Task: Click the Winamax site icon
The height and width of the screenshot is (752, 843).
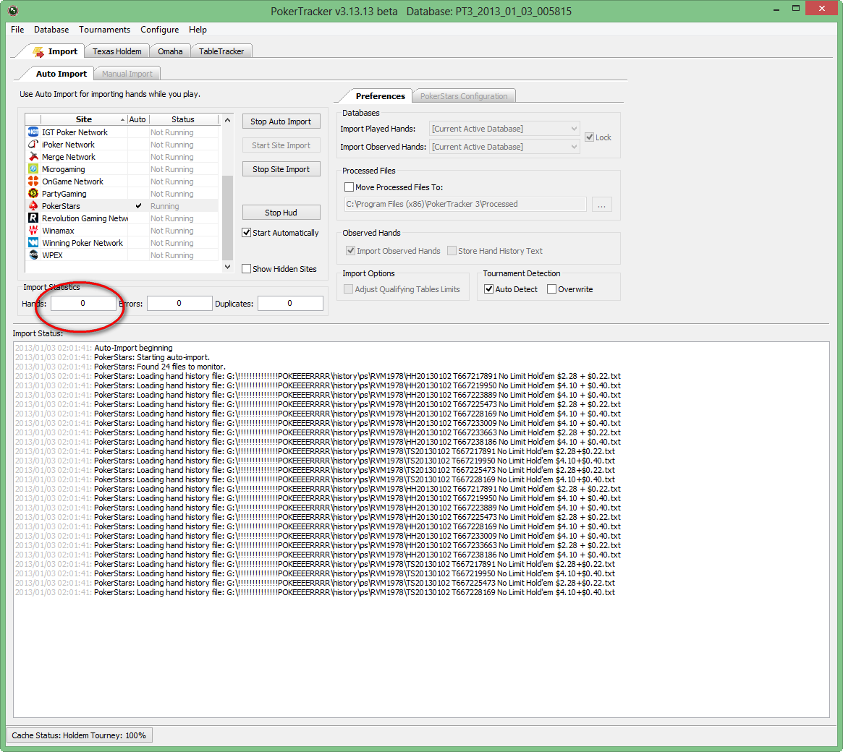Action: tap(33, 231)
